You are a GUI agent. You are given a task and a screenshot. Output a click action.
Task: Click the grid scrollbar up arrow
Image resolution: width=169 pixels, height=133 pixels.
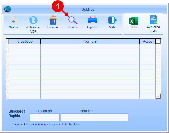pyautogui.click(x=158, y=41)
